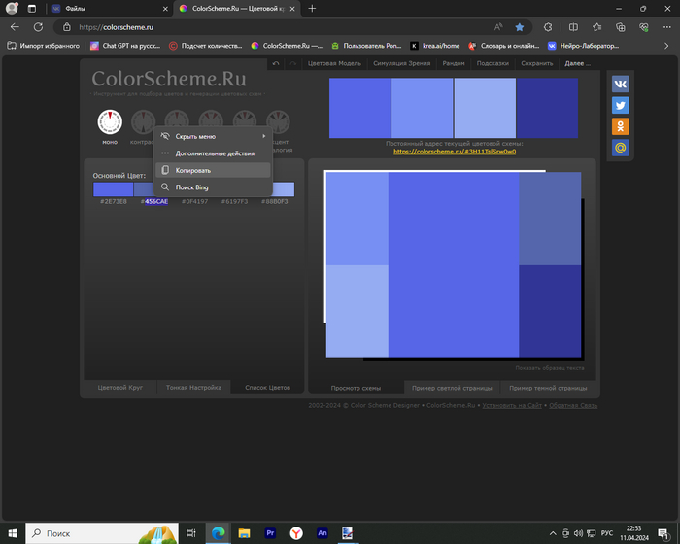Open Adobe Premiere Pro from the taskbar

pos(270,532)
